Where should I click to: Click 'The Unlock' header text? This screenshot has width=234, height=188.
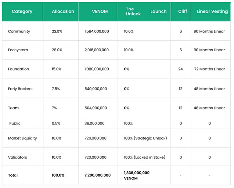click(133, 11)
